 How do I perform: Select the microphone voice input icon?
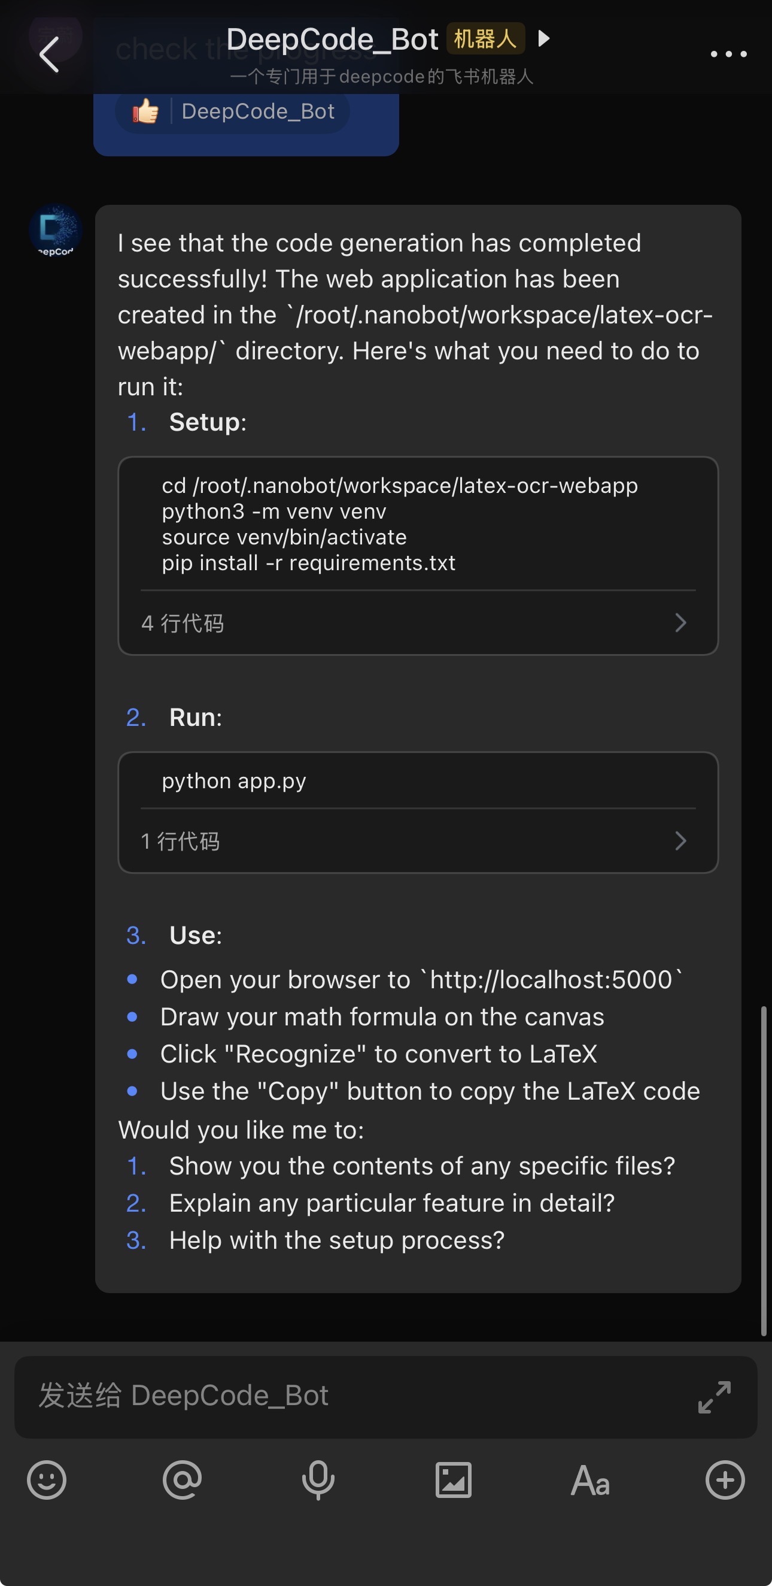tap(317, 1480)
